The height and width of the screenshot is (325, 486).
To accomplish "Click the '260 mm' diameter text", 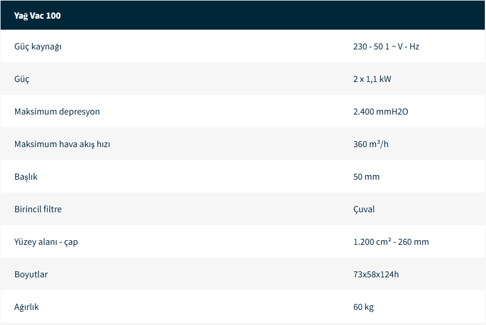I will point(414,242).
